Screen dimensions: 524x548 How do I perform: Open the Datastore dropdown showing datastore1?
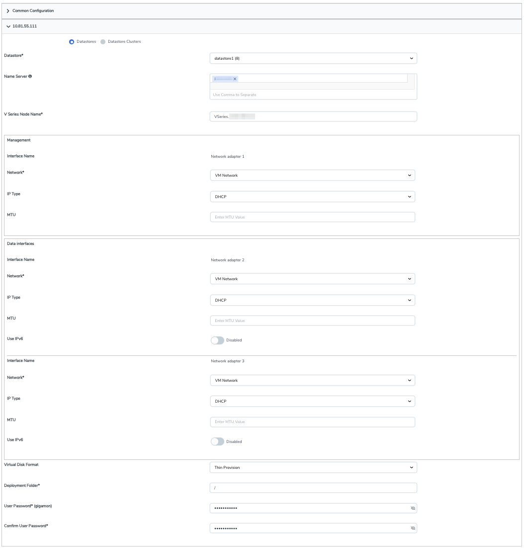click(x=313, y=58)
